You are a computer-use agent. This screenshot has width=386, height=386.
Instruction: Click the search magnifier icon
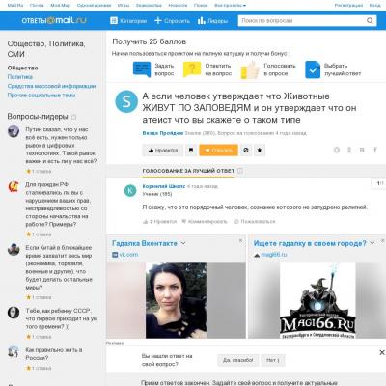point(370,21)
